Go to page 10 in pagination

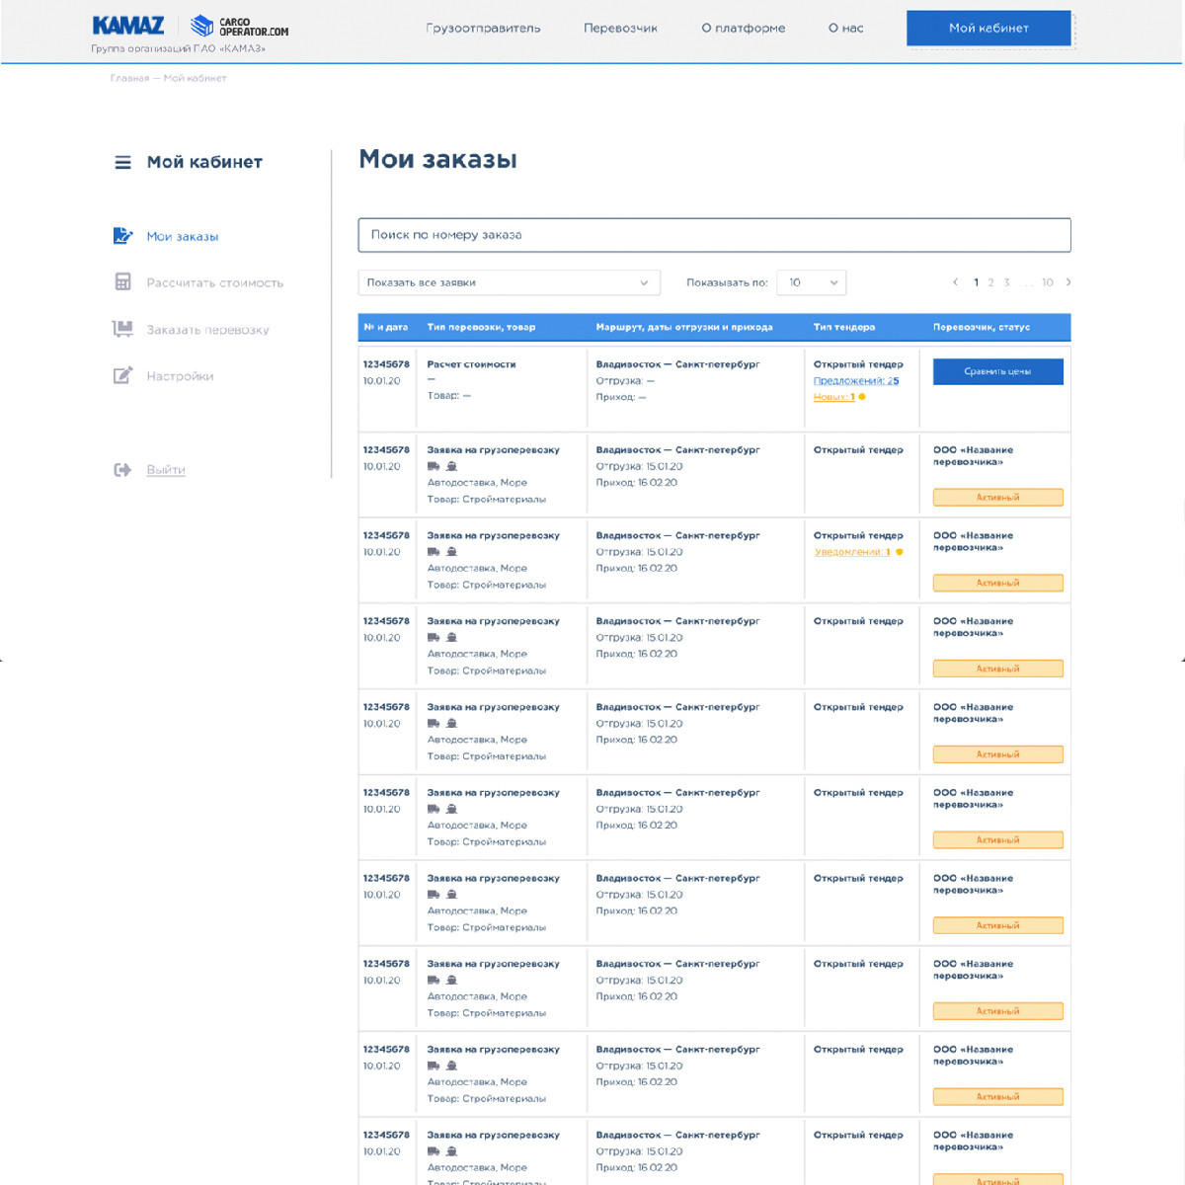pyautogui.click(x=1048, y=282)
